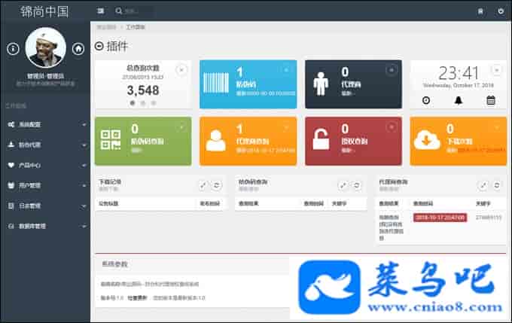Screen dimensions: 512x323
Task: Click corner toggle on green QR code card
Action: (181, 127)
